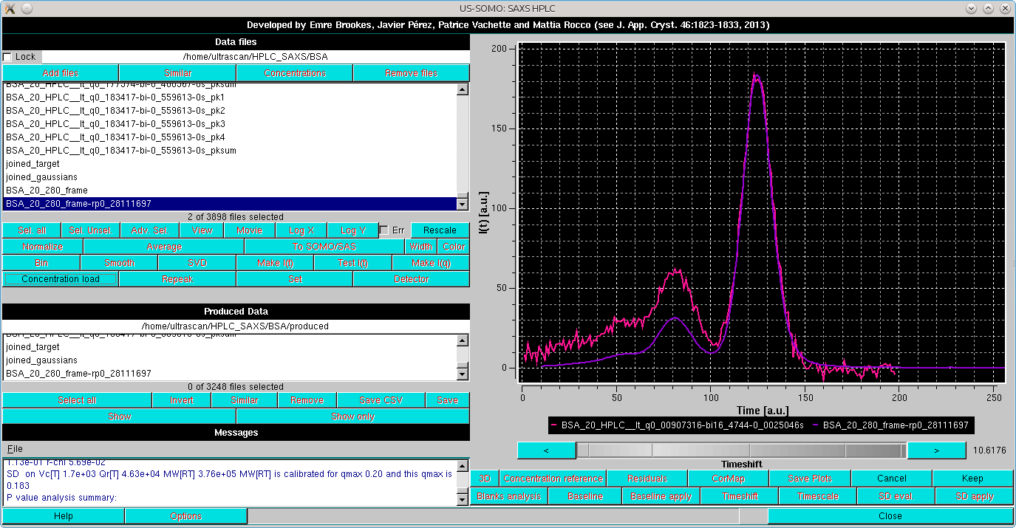Select joined_gaussians in the Data files list

(x=230, y=177)
